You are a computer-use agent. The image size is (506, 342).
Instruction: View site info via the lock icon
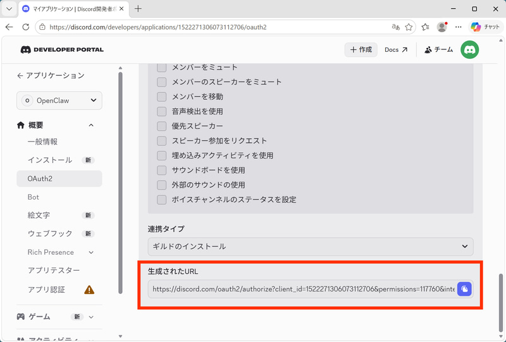(x=42, y=27)
